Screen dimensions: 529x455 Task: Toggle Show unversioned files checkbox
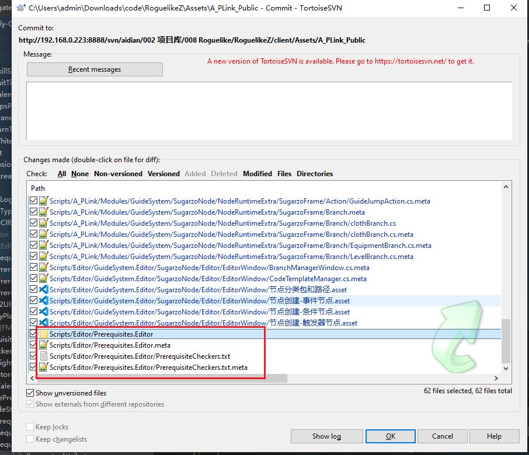pos(30,393)
